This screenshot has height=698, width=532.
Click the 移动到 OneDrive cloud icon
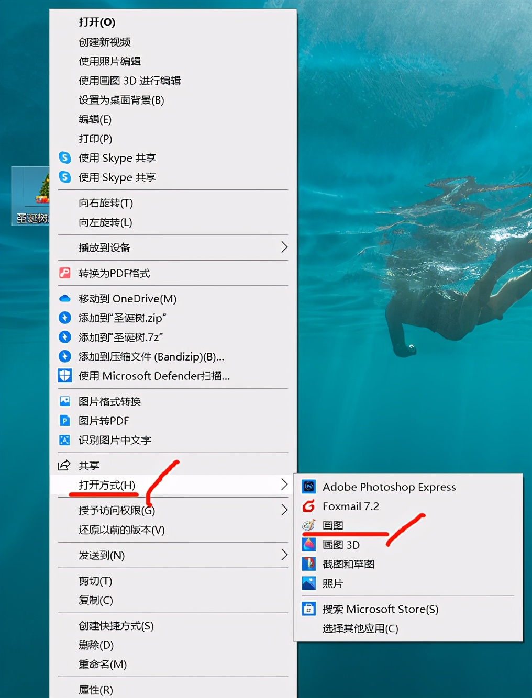click(x=64, y=298)
